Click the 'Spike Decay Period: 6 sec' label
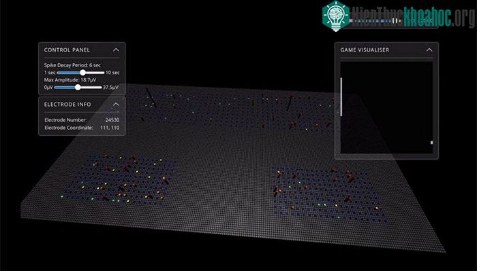This screenshot has width=477, height=271. click(72, 65)
